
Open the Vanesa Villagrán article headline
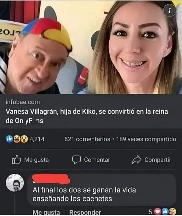coord(87,116)
